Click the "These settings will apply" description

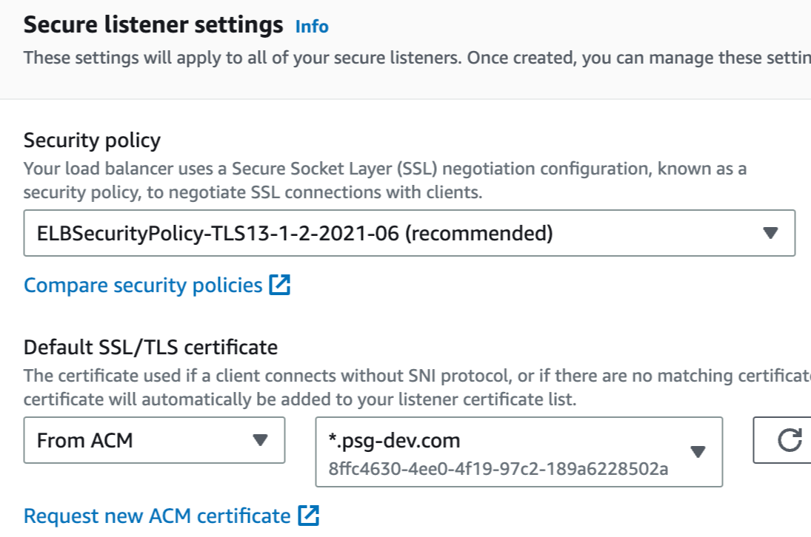coord(415,58)
